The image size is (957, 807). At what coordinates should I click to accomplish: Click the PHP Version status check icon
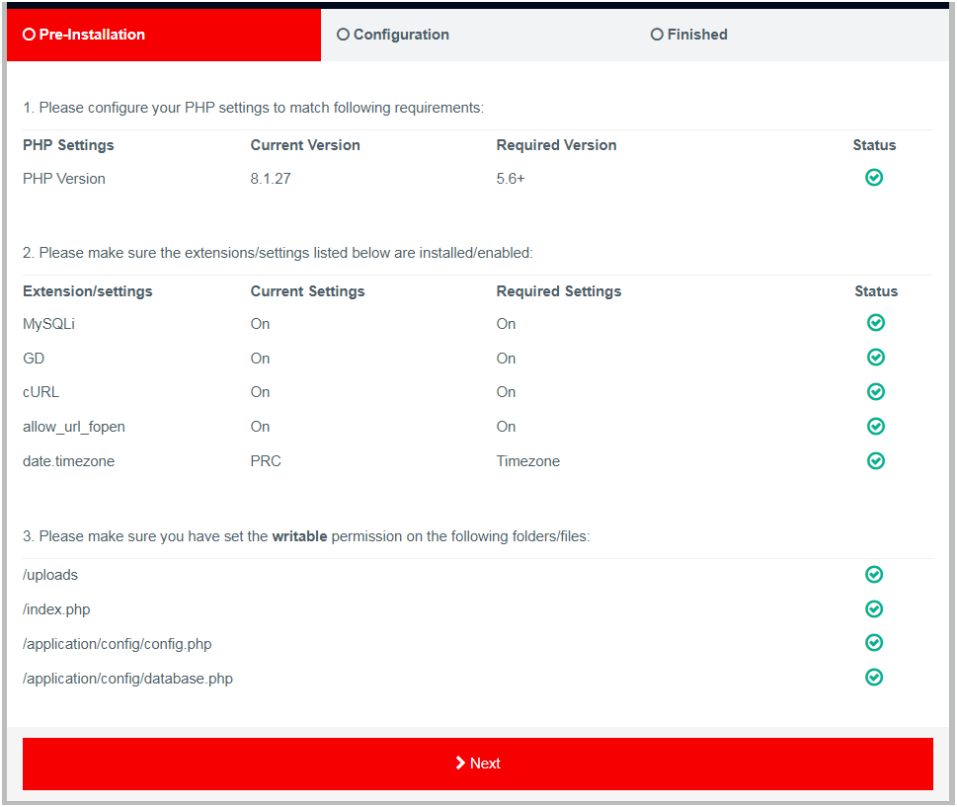point(874,178)
